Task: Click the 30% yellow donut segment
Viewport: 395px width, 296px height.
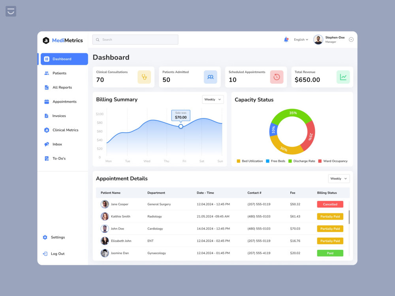Action: tap(284, 148)
